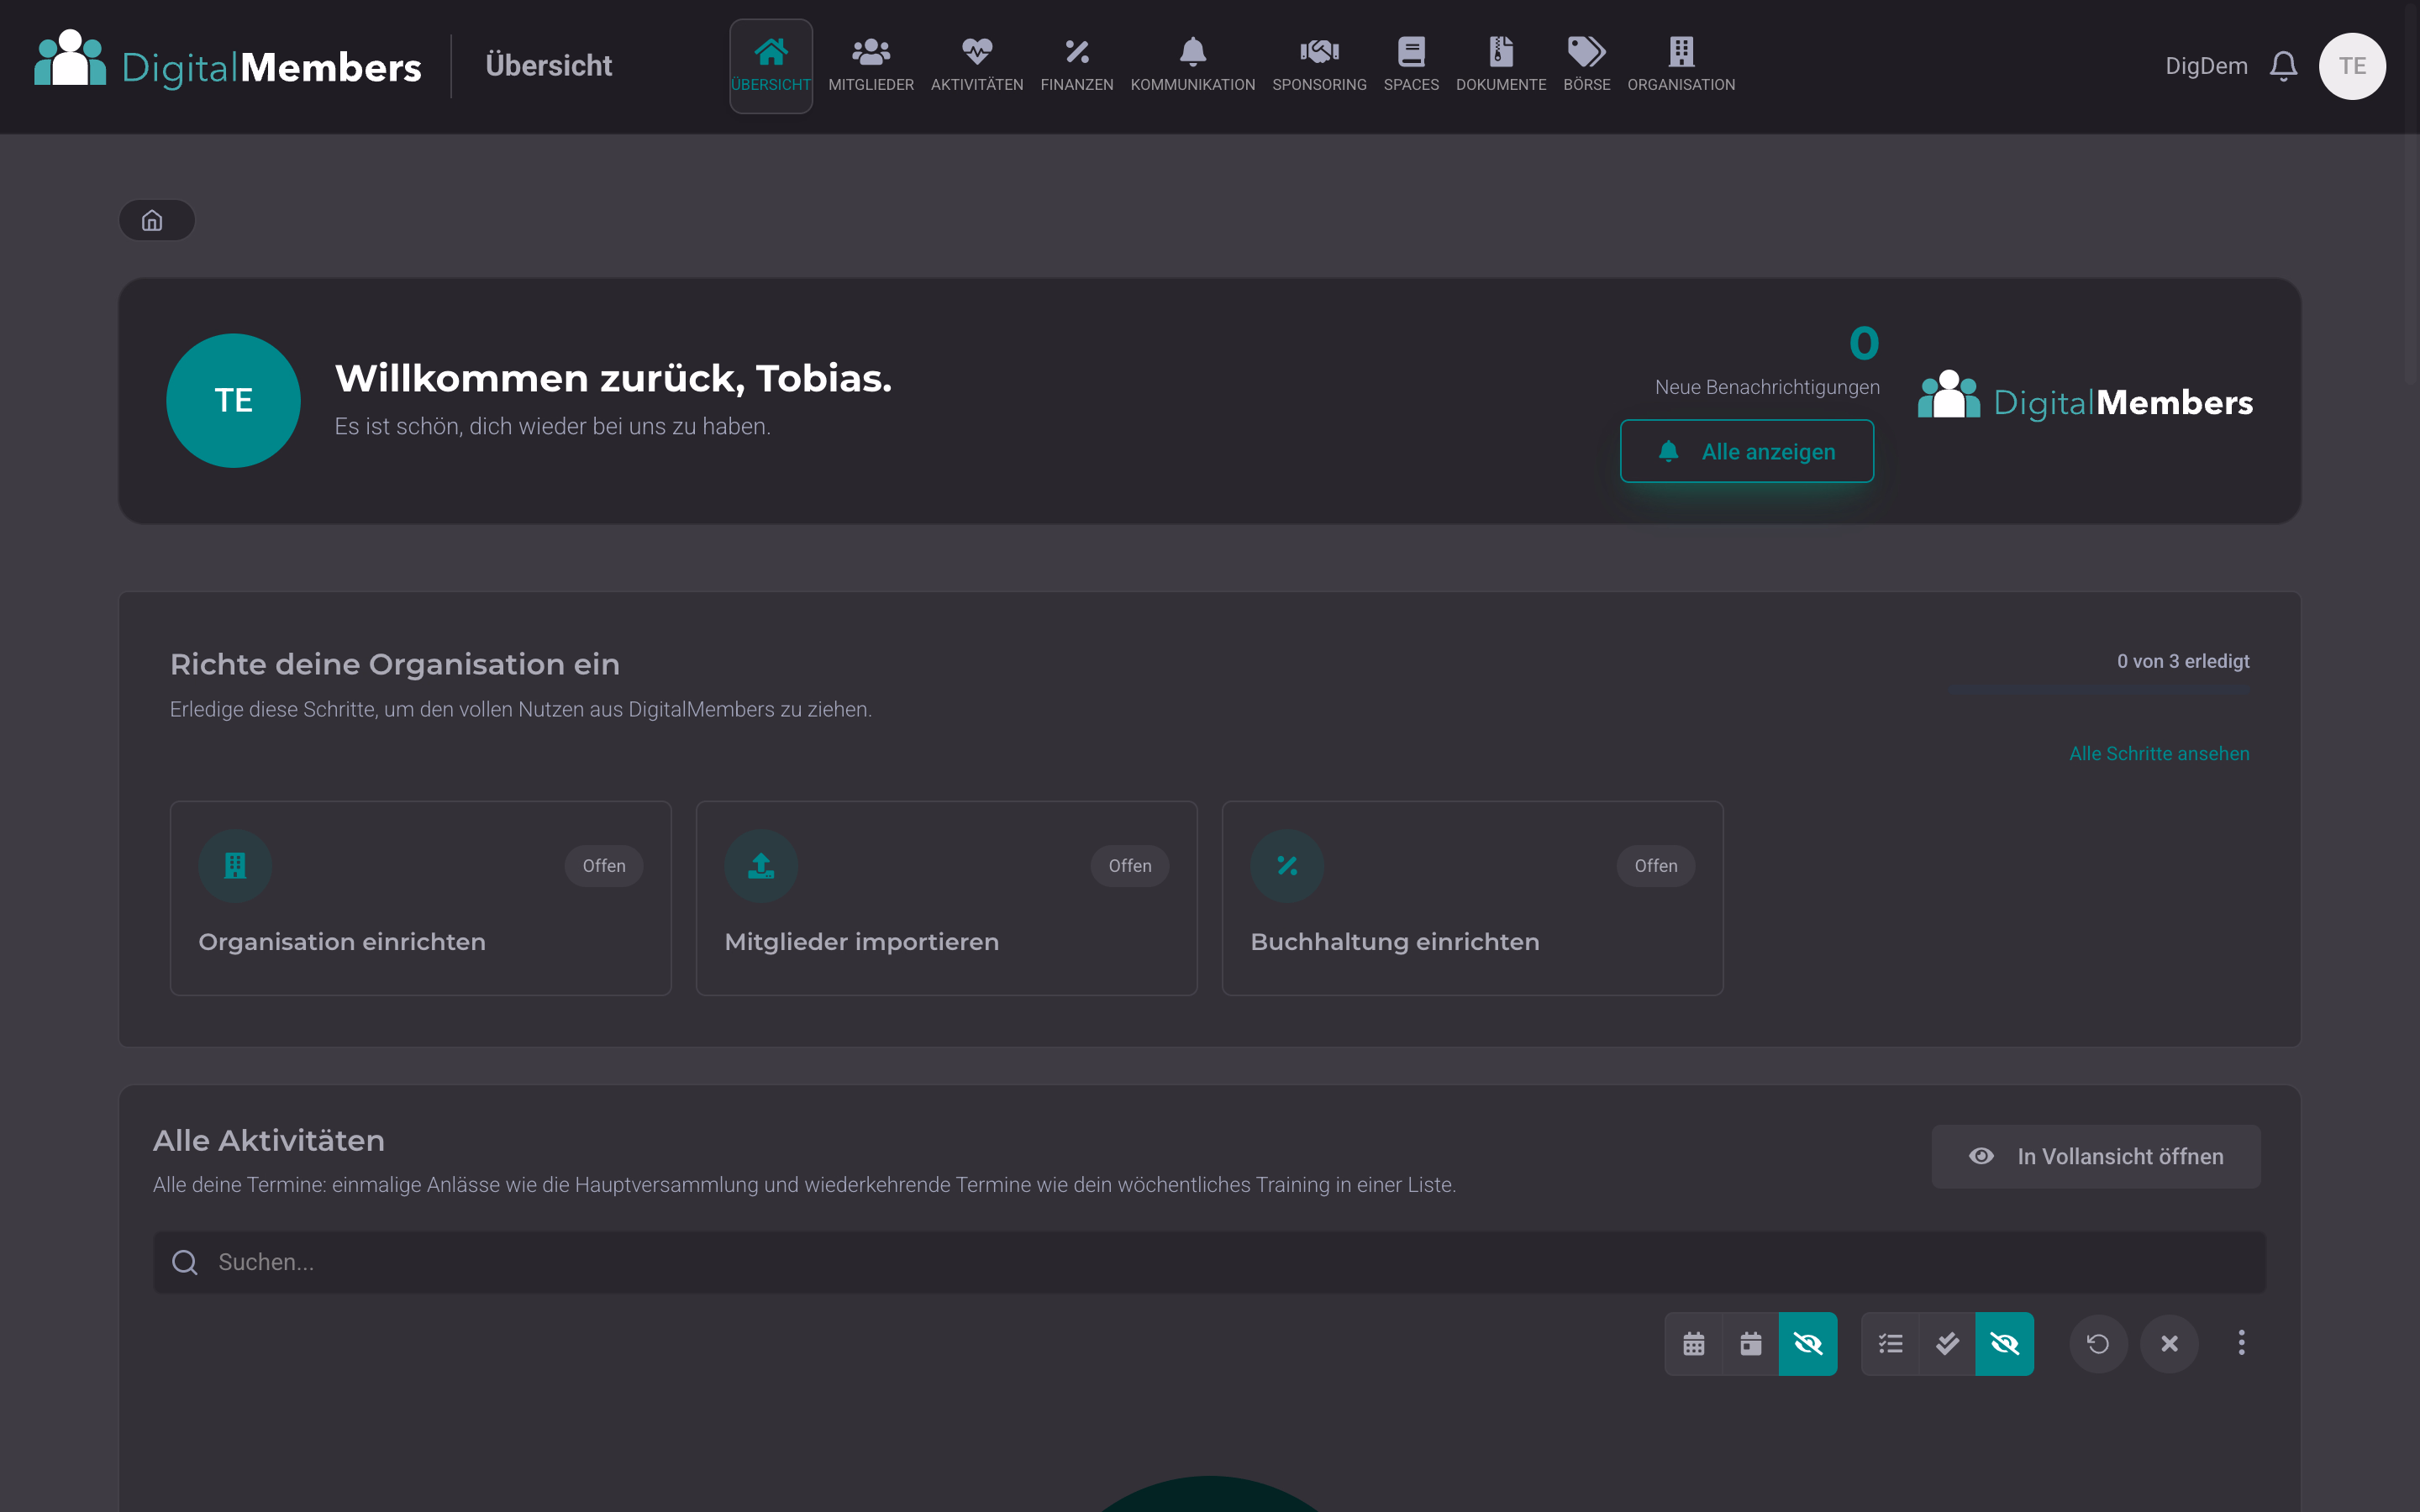Go to Spaces book icon

pos(1411,66)
